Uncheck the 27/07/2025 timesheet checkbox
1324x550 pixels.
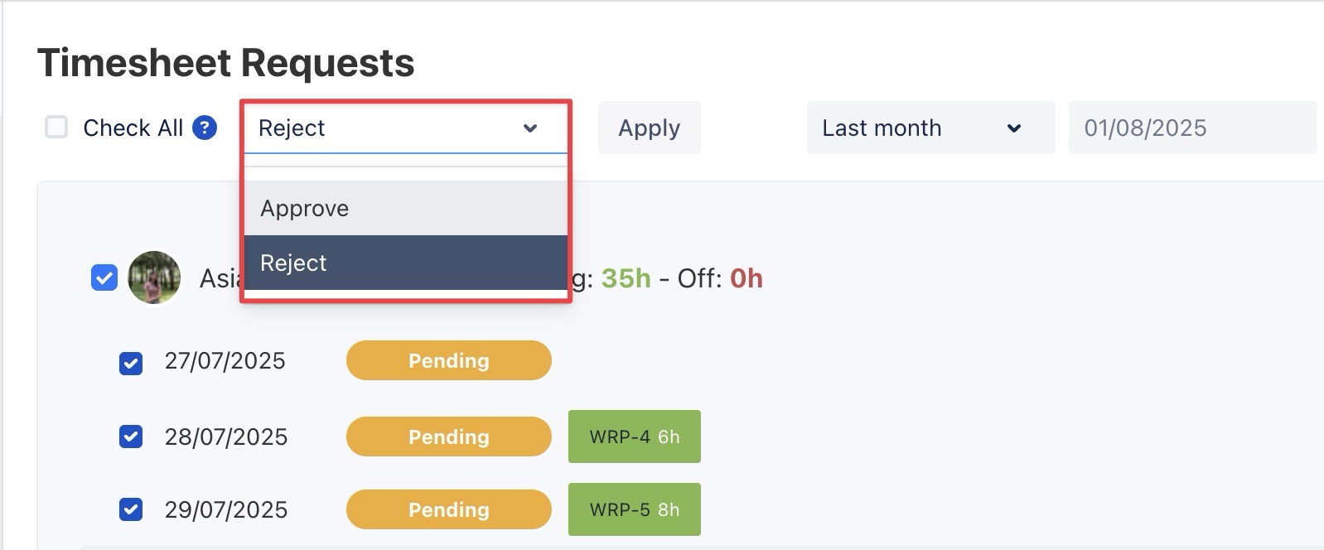tap(131, 363)
